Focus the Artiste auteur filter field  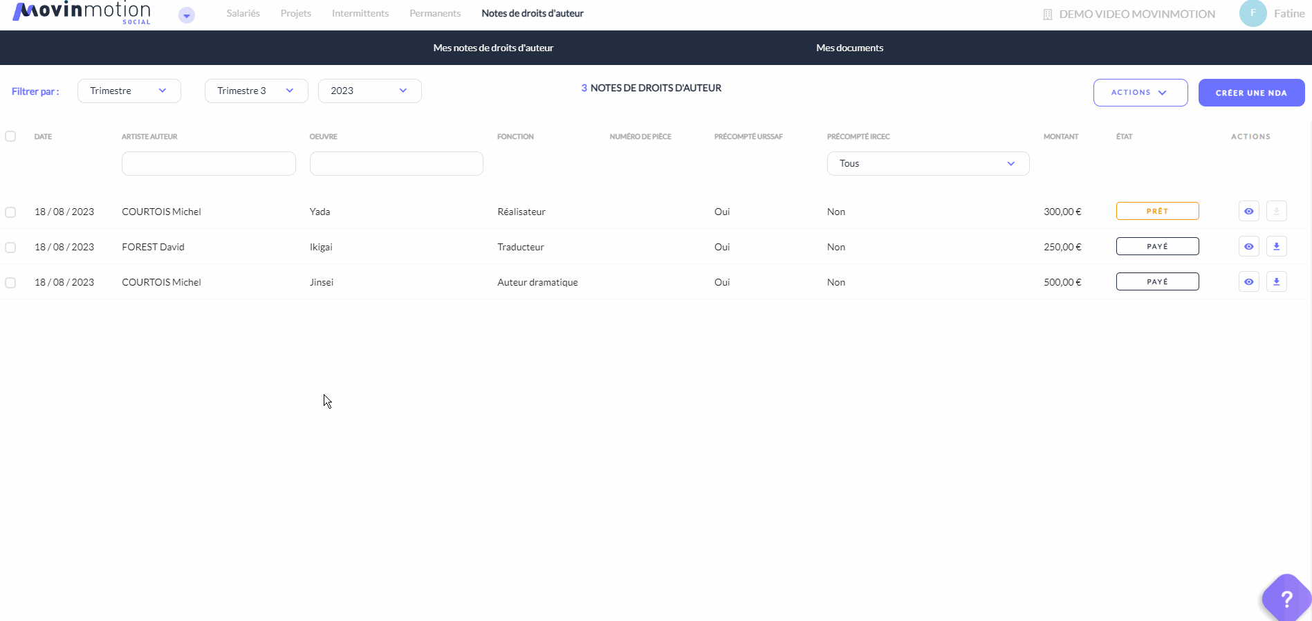point(209,163)
